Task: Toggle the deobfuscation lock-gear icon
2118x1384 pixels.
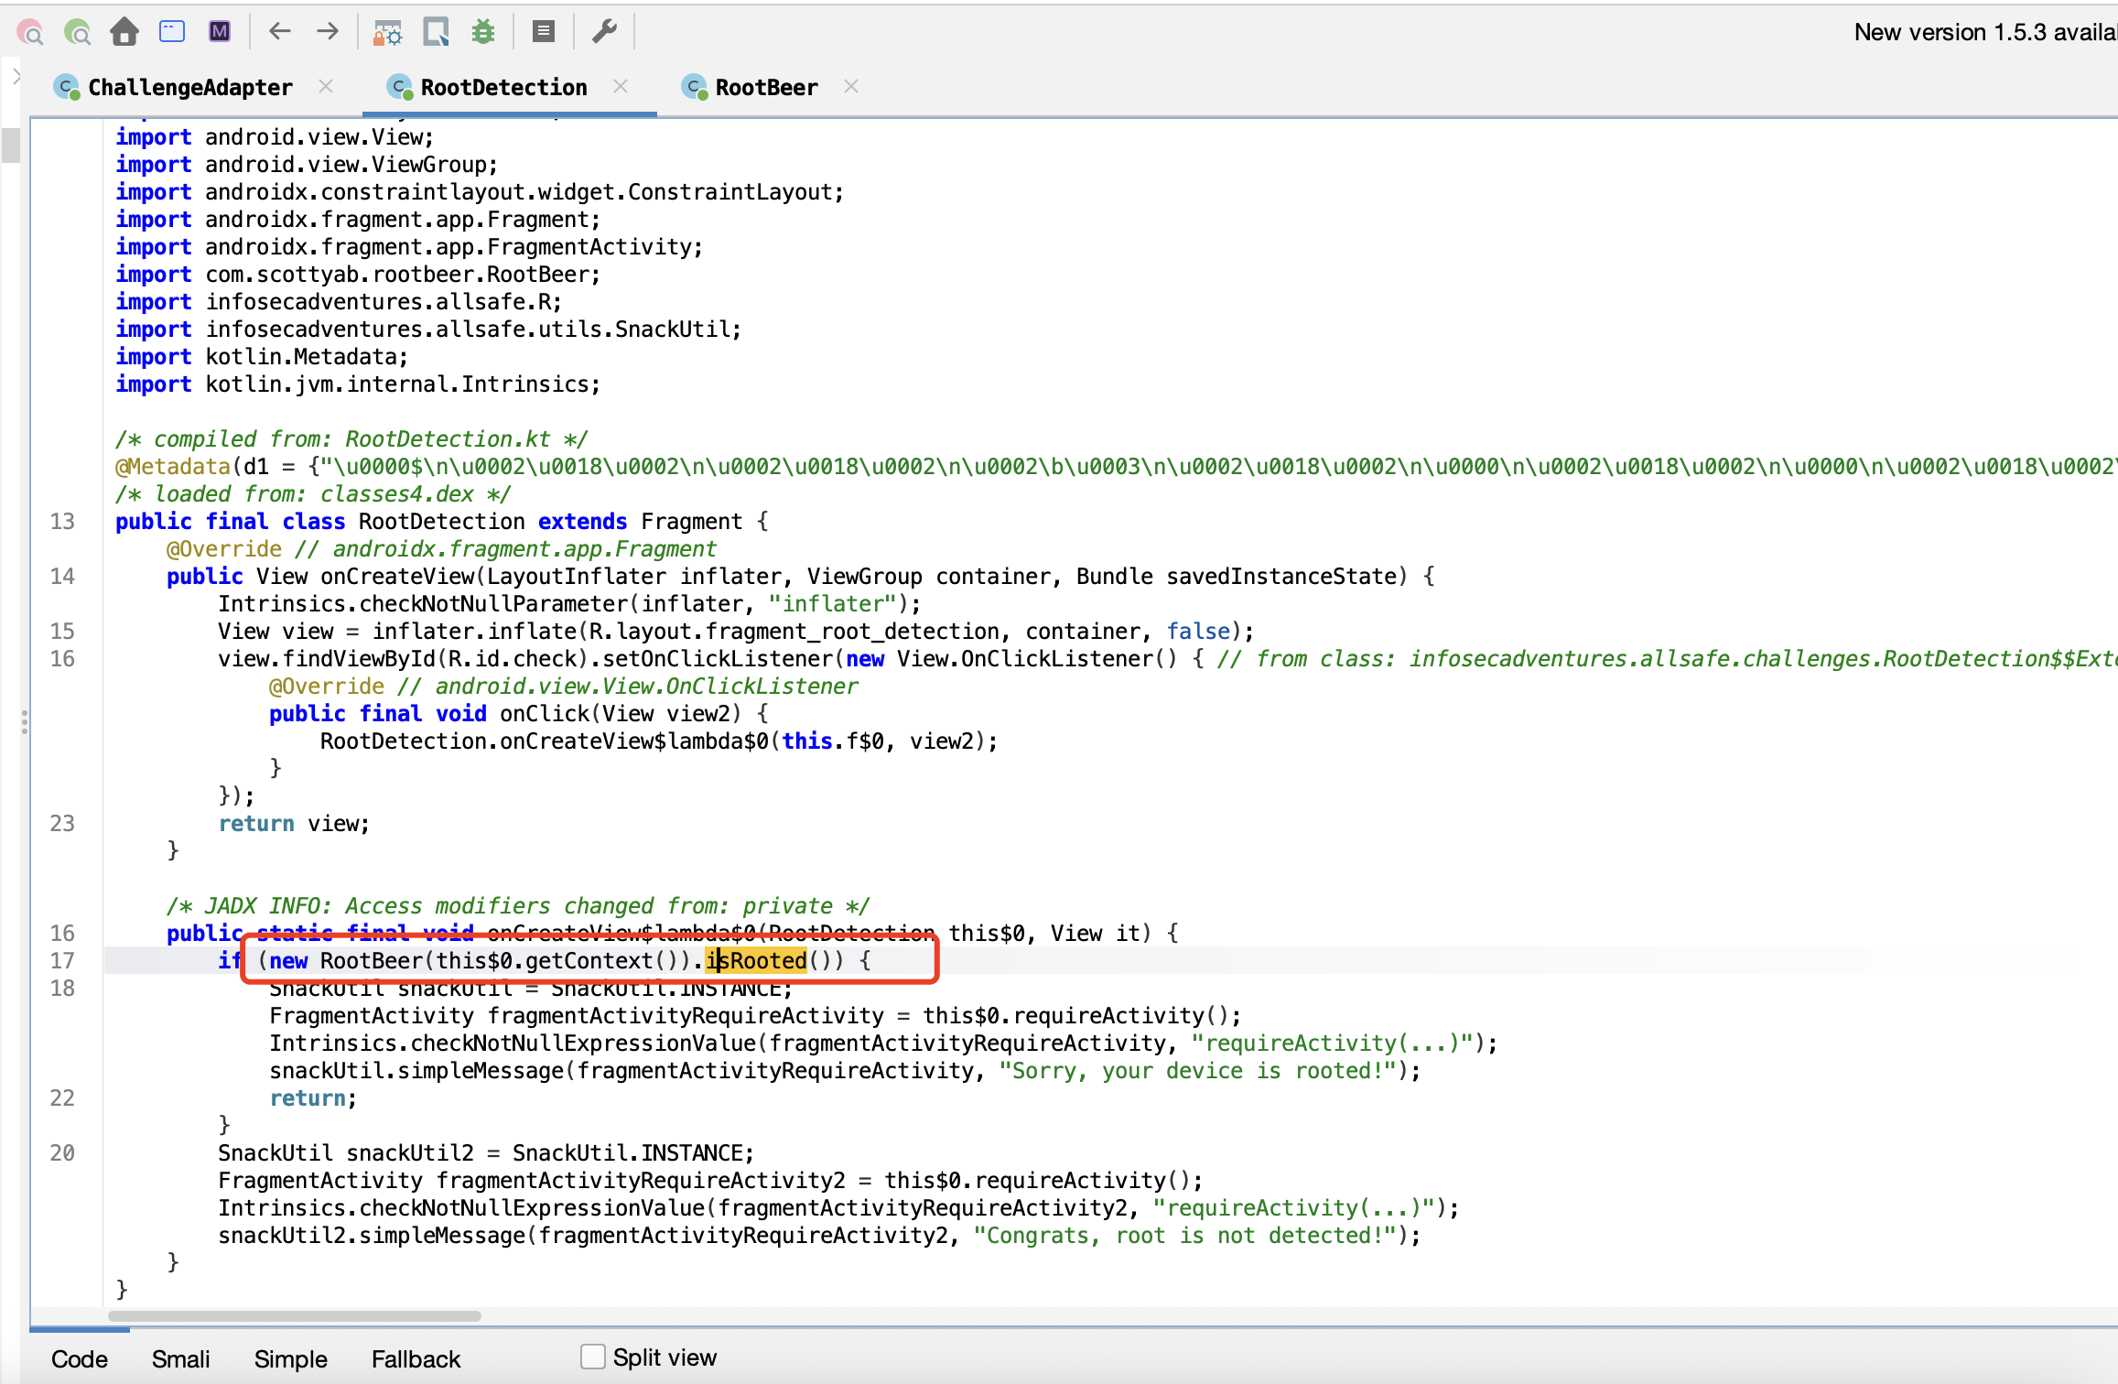Action: click(388, 33)
